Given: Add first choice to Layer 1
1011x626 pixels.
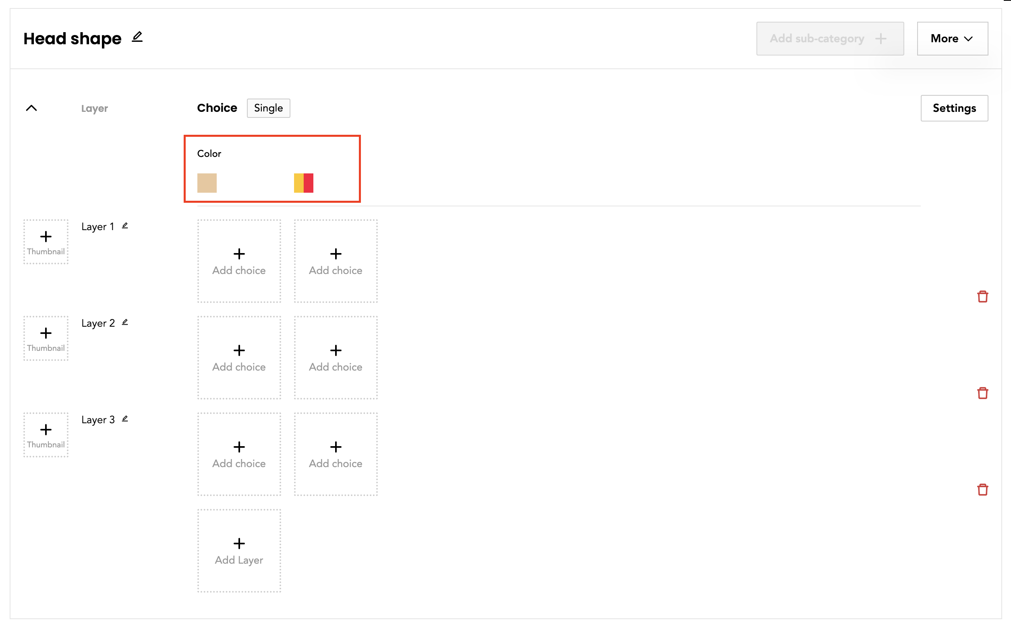Looking at the screenshot, I should click(x=239, y=261).
